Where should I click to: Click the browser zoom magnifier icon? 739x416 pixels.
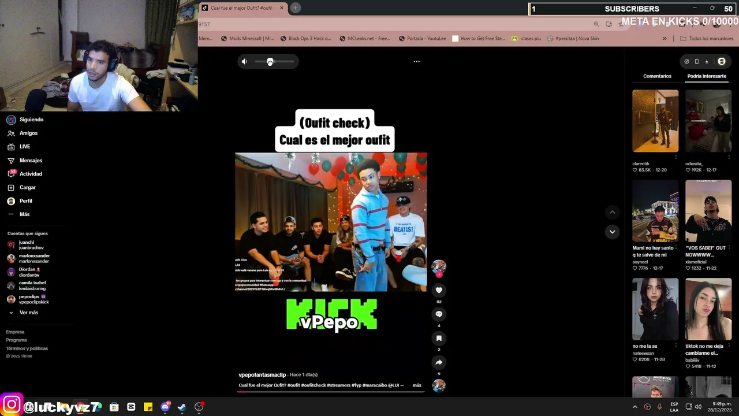click(x=596, y=24)
